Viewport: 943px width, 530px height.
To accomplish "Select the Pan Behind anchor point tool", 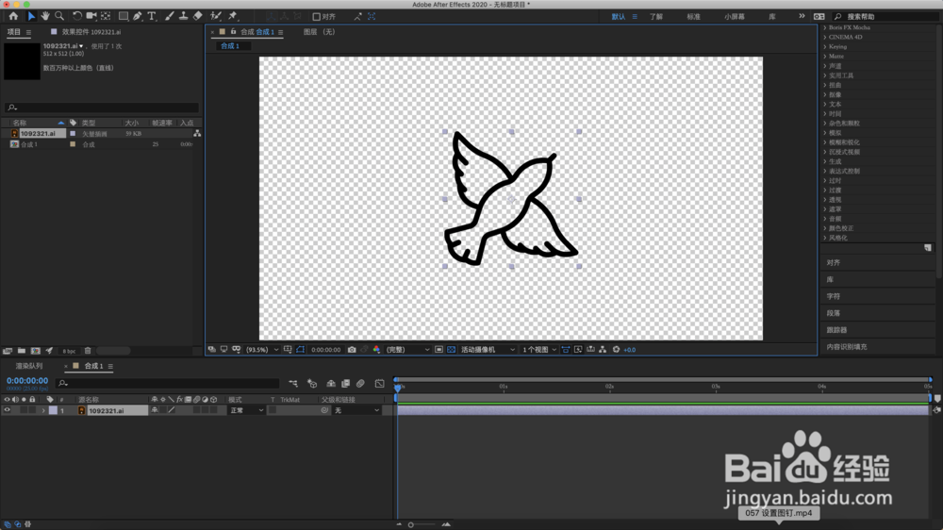I will click(x=106, y=16).
